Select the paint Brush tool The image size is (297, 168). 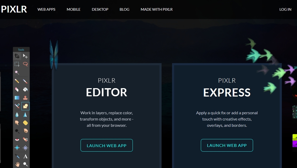pos(25,81)
